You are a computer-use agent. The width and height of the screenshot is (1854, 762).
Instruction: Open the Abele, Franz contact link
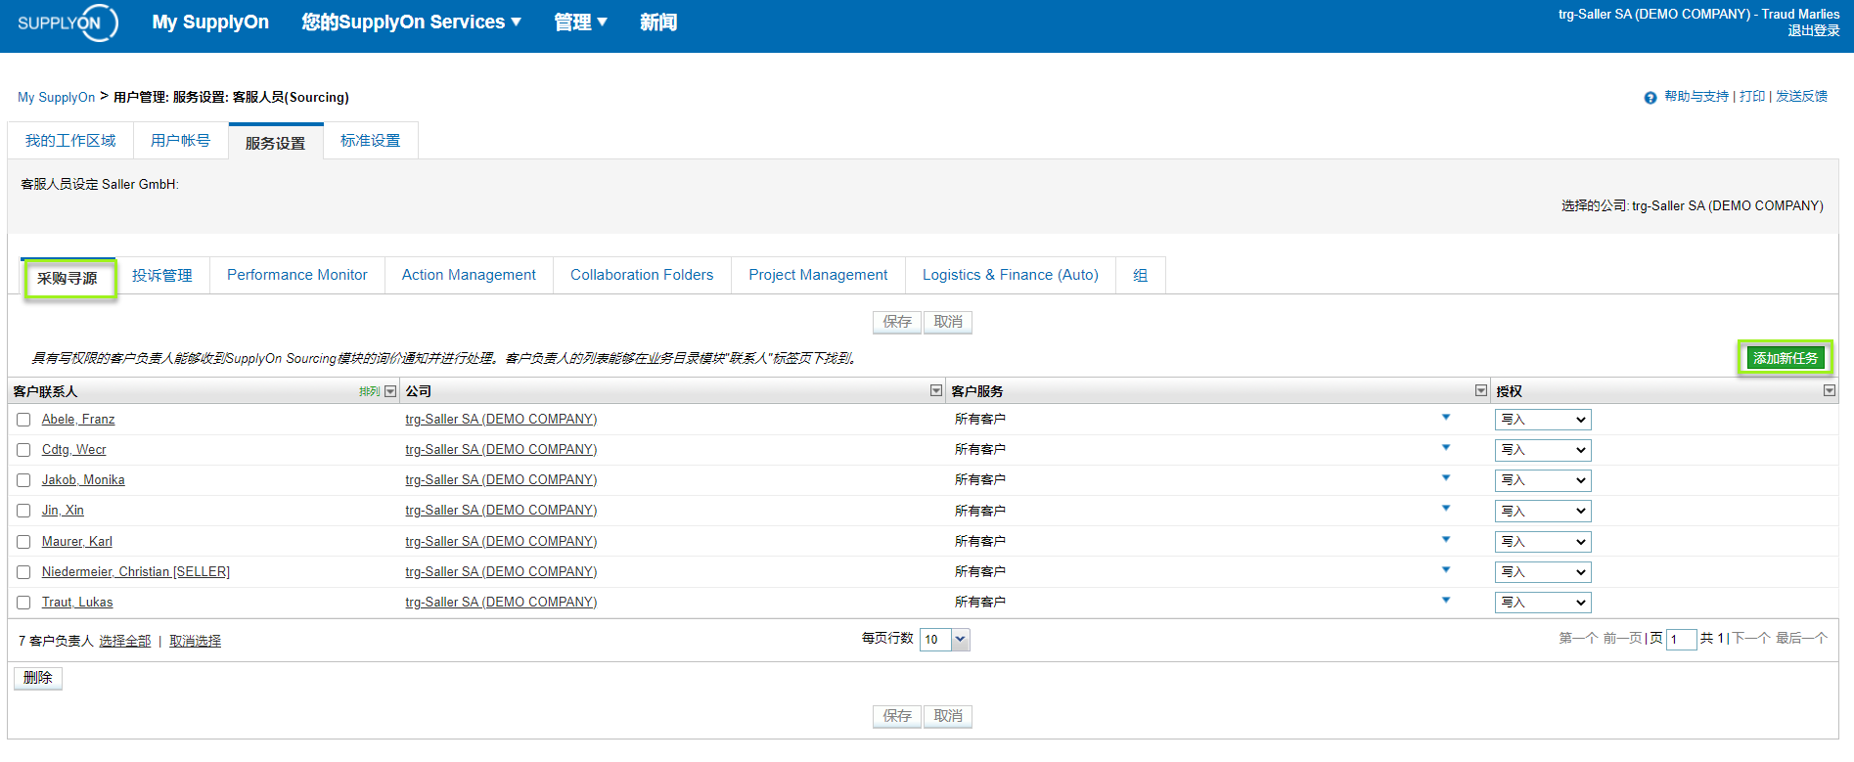coord(78,419)
